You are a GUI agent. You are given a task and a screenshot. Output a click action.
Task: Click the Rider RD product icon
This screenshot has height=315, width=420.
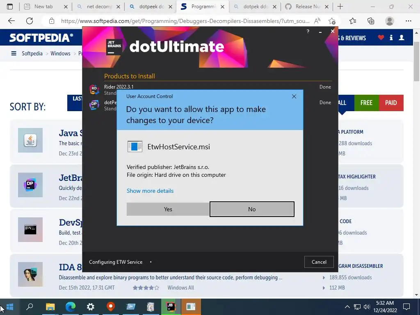[x=94, y=89]
